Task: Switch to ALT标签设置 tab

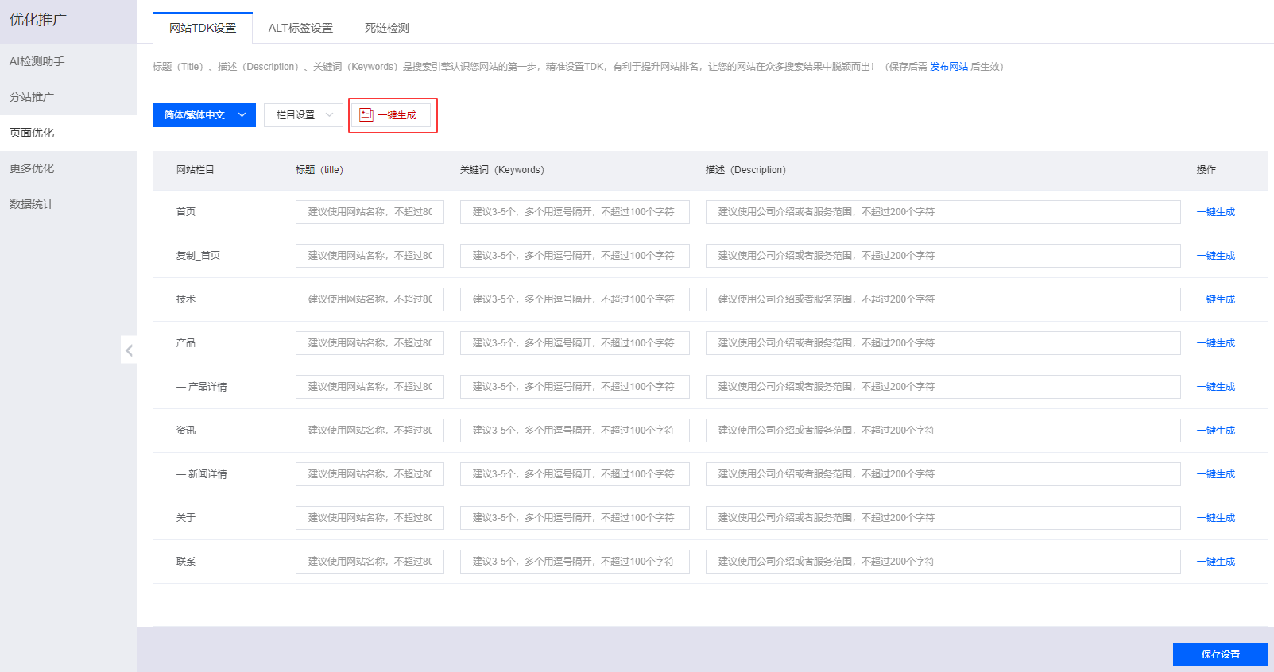Action: point(300,28)
